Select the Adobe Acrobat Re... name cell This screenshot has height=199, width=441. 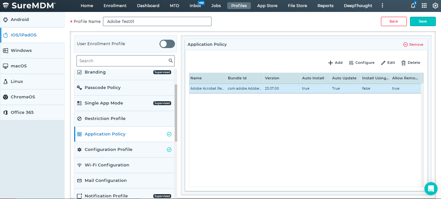208,88
